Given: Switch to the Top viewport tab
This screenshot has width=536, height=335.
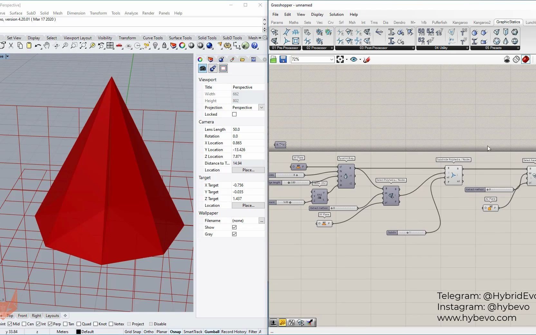Looking at the screenshot, I should coord(10,316).
